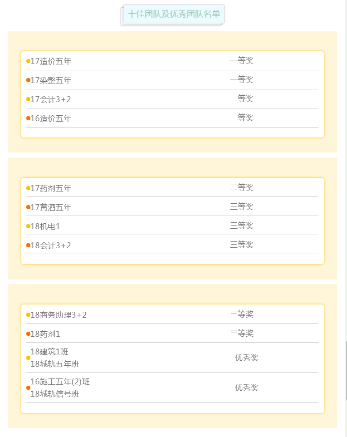Viewport: 347px width, 437px height.
Task: Click the yellow bullet beside 17造价五年
Action: tap(28, 61)
